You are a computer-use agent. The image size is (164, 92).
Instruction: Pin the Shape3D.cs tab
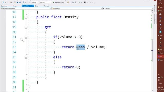pyautogui.click(x=31, y=6)
